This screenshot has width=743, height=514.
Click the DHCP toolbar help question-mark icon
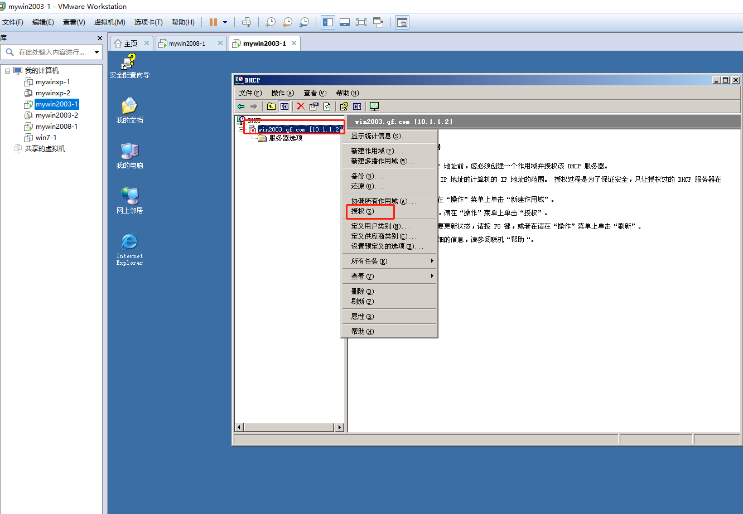click(344, 106)
